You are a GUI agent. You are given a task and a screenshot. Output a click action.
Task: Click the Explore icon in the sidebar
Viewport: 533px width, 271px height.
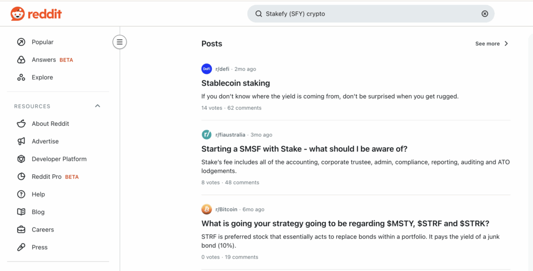point(21,78)
